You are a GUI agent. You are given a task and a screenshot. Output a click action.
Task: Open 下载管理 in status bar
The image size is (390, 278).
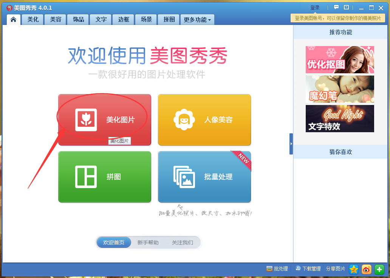[308, 269]
